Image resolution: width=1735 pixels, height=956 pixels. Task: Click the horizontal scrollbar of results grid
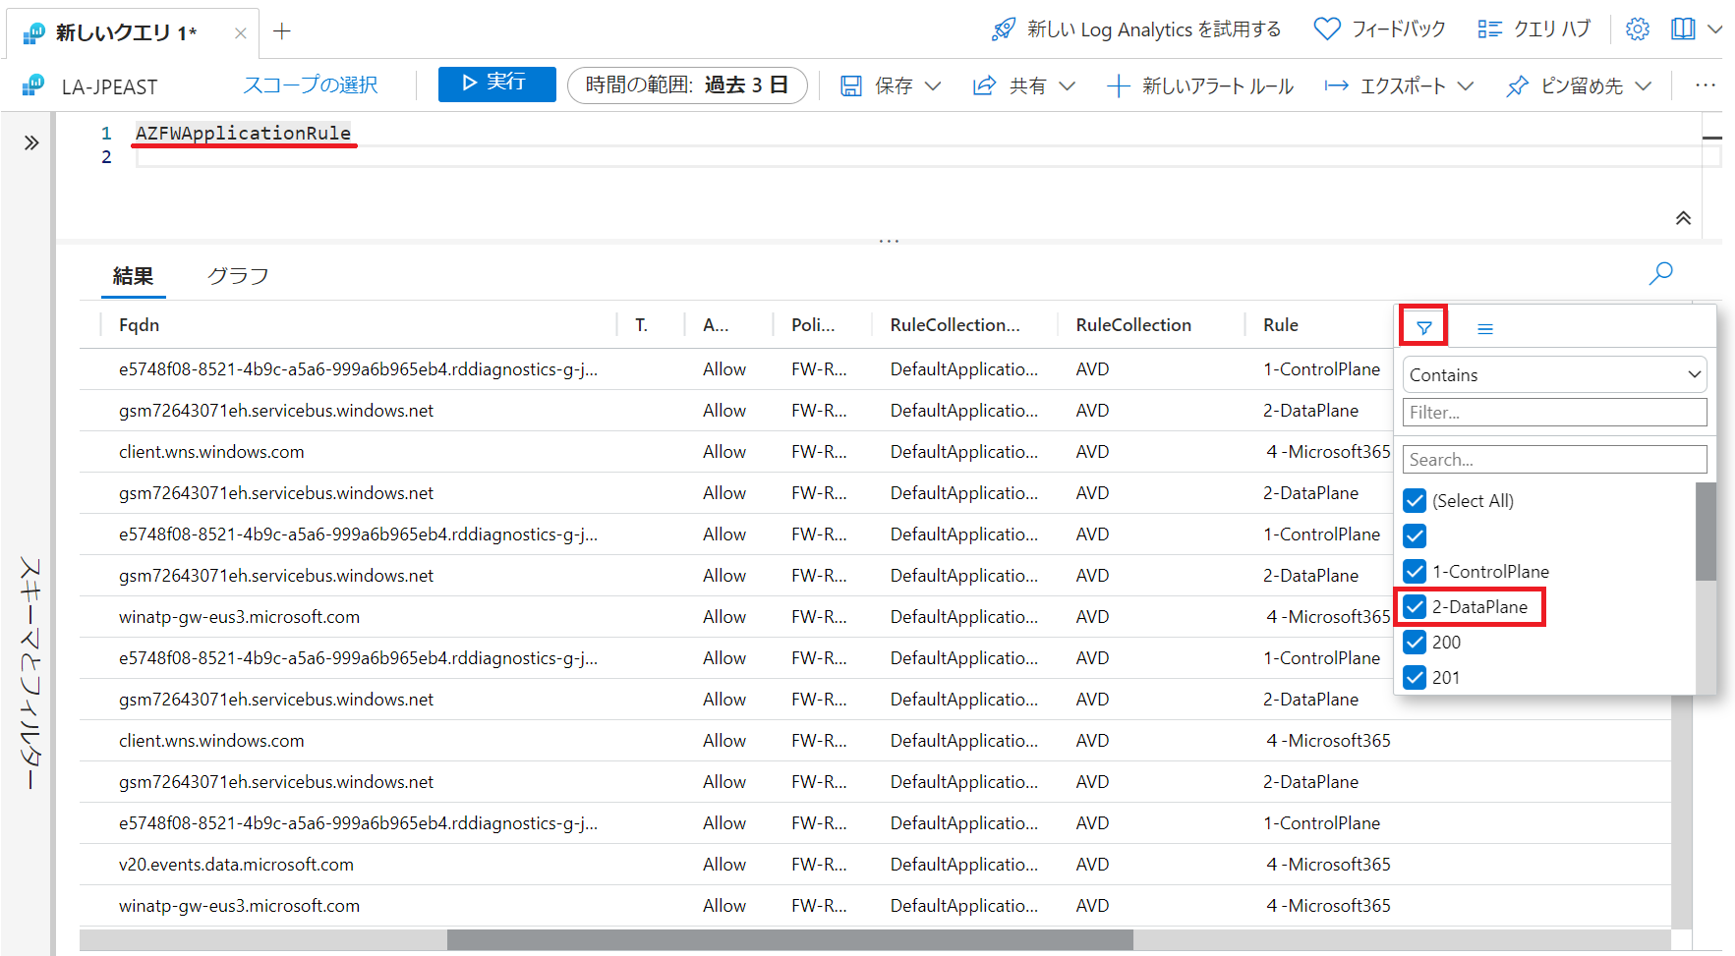tap(789, 939)
